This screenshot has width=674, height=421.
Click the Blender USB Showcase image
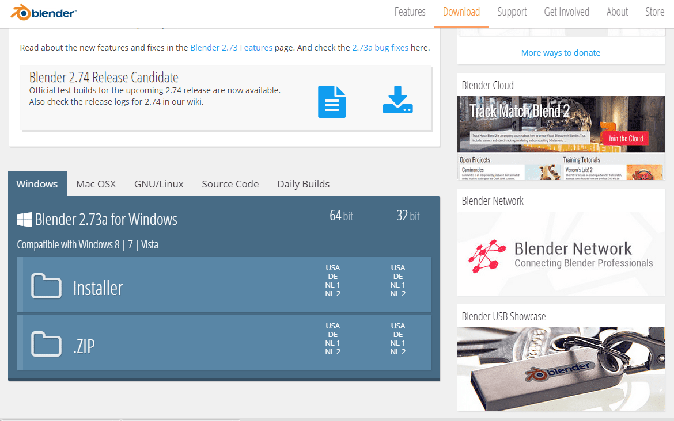tap(561, 369)
